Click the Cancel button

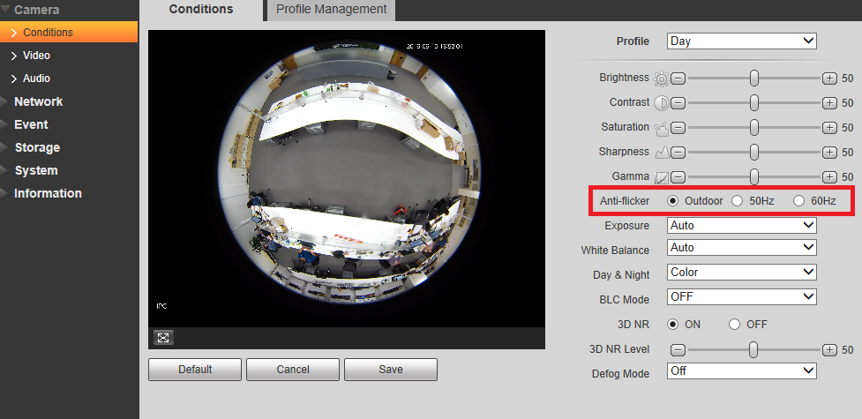292,370
